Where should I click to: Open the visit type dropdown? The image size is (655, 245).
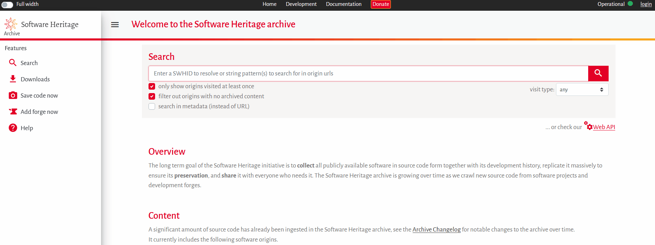(x=582, y=90)
